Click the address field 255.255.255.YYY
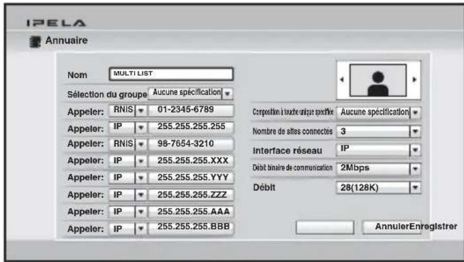 pyautogui.click(x=191, y=178)
